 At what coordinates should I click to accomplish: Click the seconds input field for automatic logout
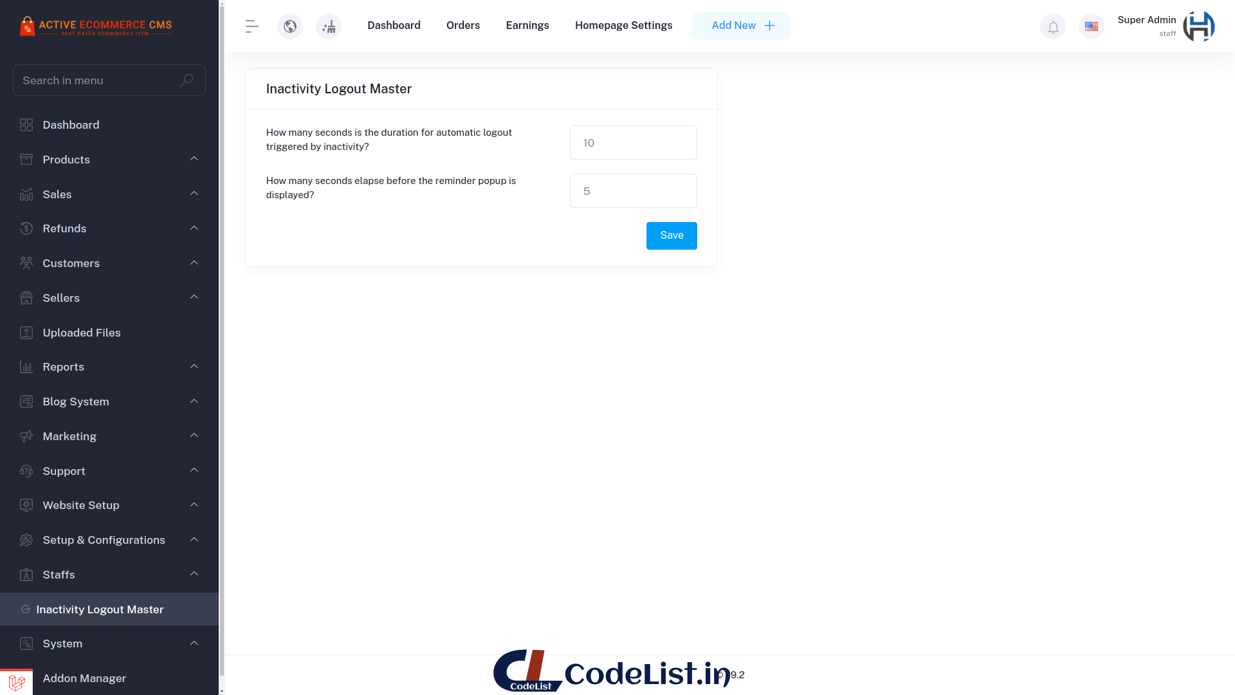634,143
